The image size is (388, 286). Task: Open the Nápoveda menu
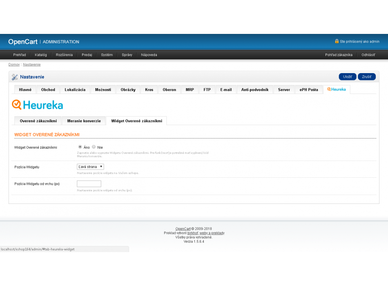[x=149, y=55]
